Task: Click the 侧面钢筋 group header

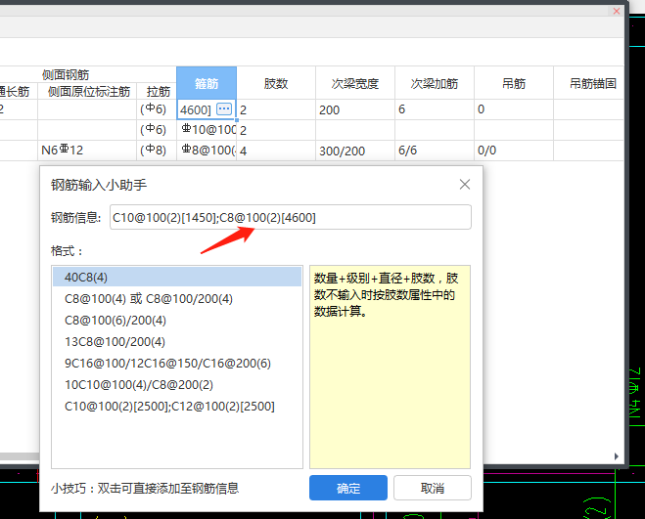Action: click(x=66, y=75)
